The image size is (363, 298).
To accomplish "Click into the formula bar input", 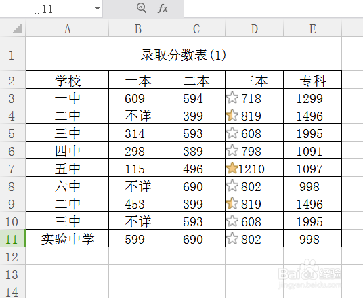I will click(274, 9).
